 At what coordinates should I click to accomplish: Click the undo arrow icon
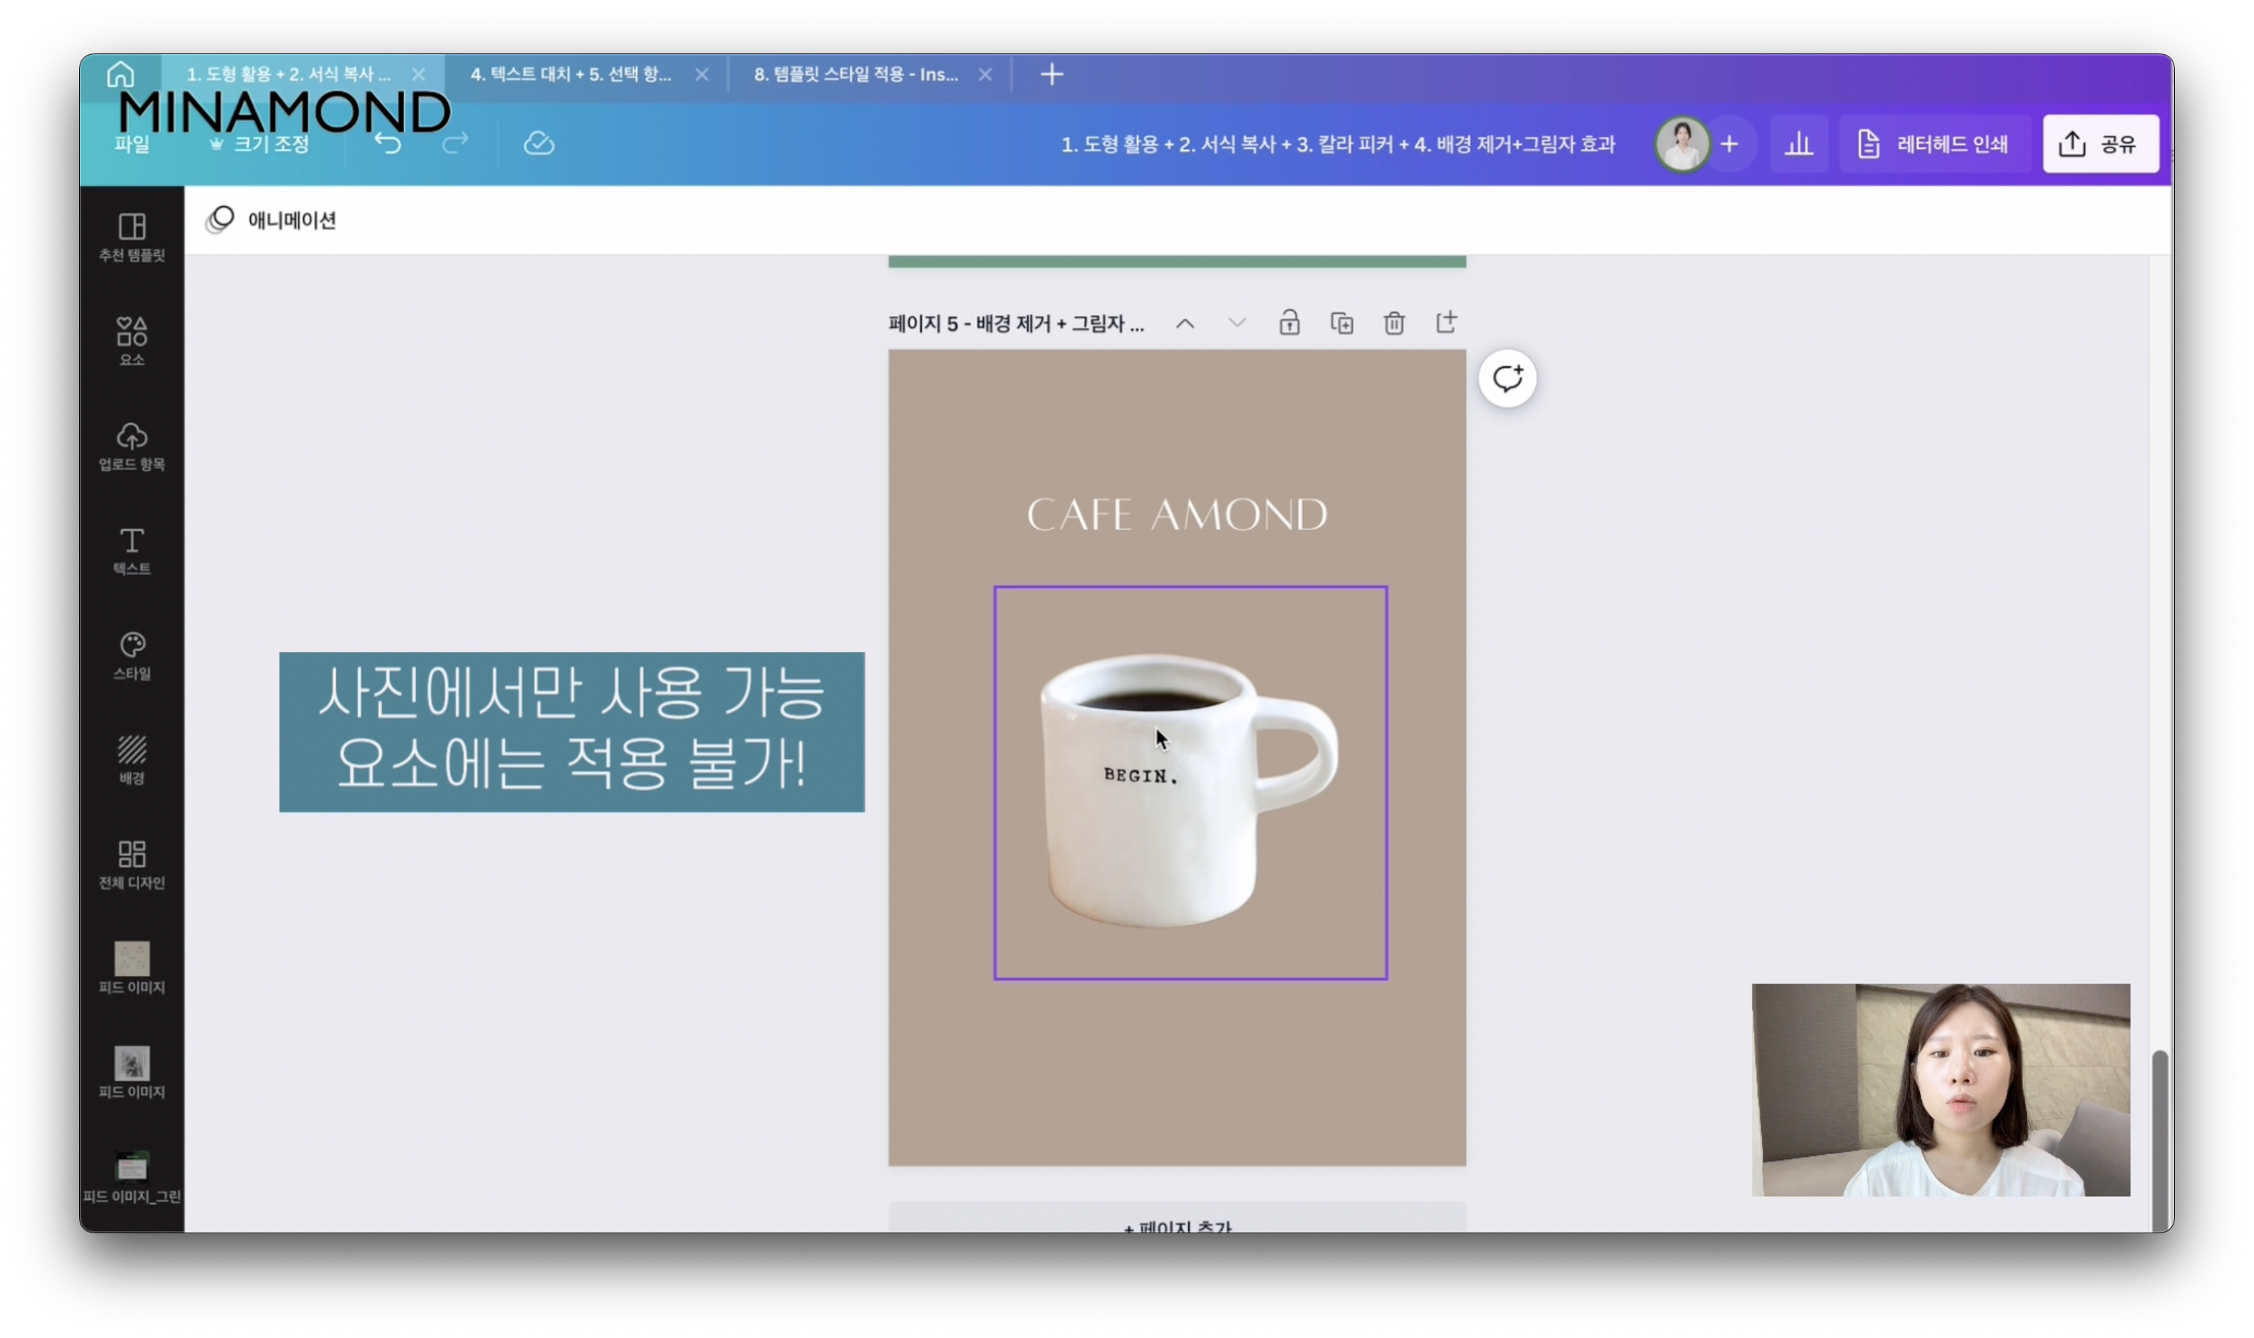(388, 143)
